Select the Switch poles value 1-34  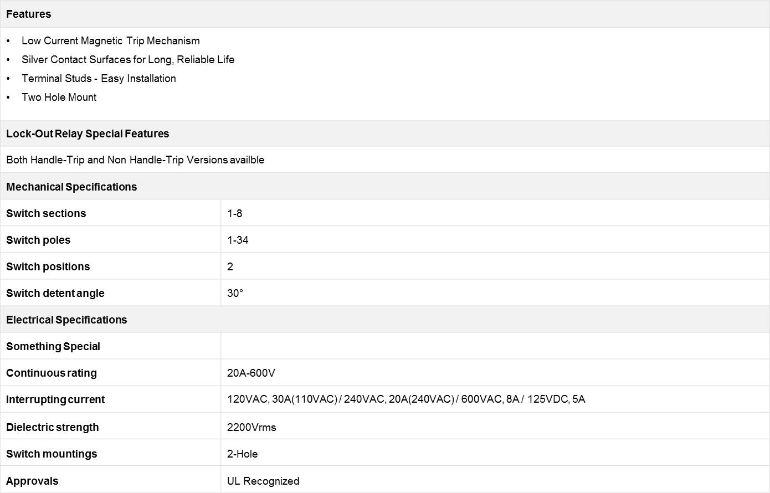(x=238, y=240)
